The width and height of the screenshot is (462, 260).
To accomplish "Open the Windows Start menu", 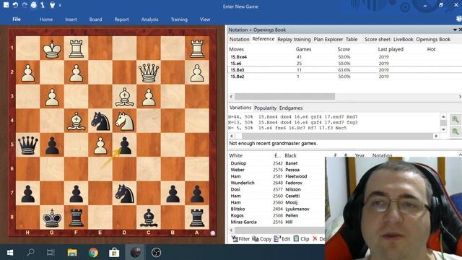I will [9, 253].
